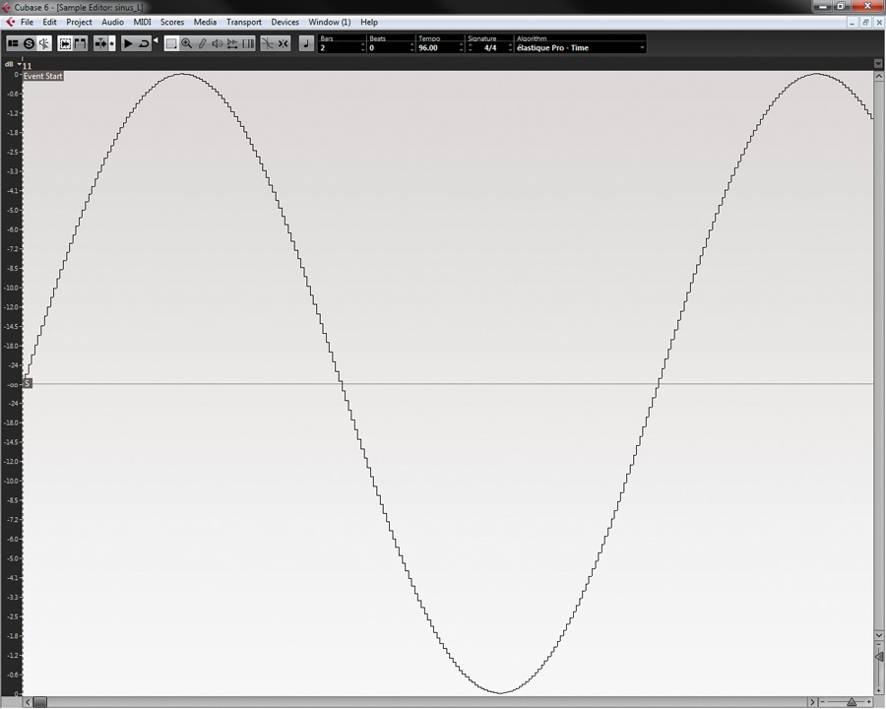Open the Window (1) menu
This screenshot has width=886, height=709.
point(329,22)
